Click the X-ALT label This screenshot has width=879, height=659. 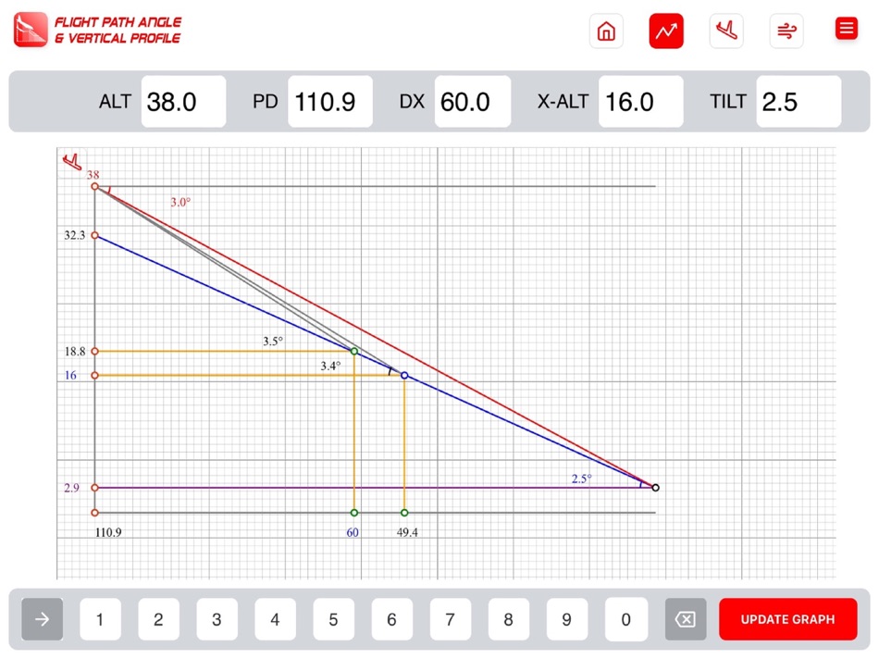tap(563, 102)
